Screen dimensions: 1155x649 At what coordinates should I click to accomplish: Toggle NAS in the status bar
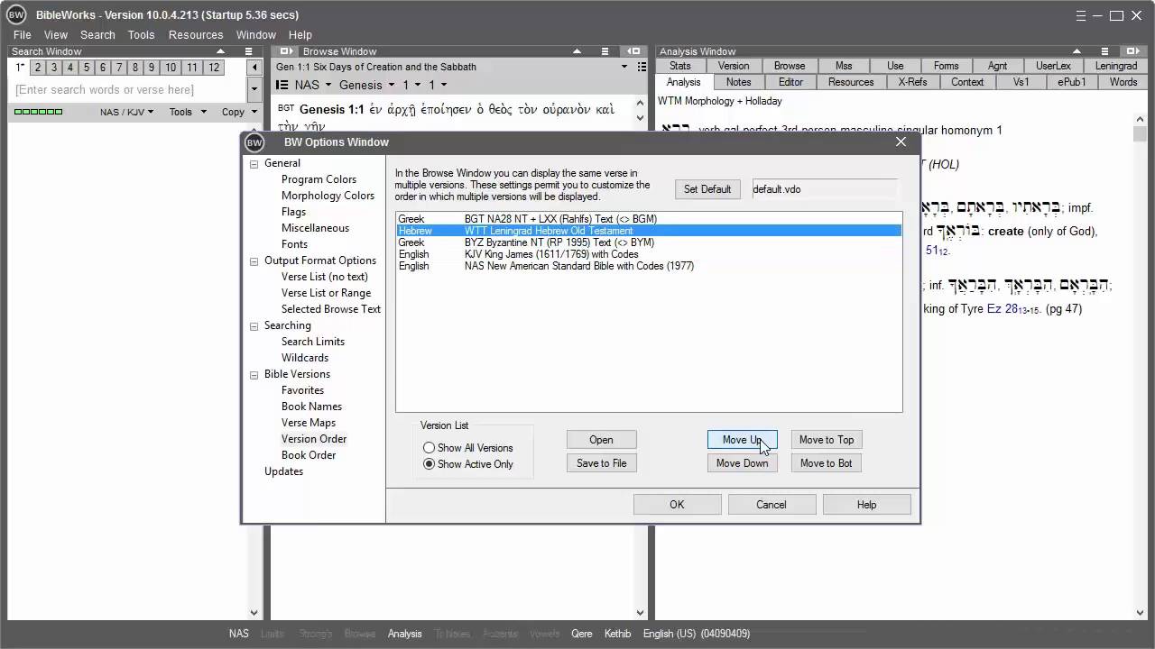click(239, 634)
